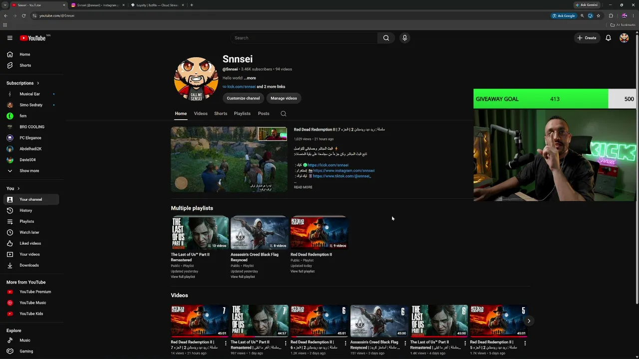Open the account avatar menu
Screen dimensions: 639x359
[x=624, y=38]
